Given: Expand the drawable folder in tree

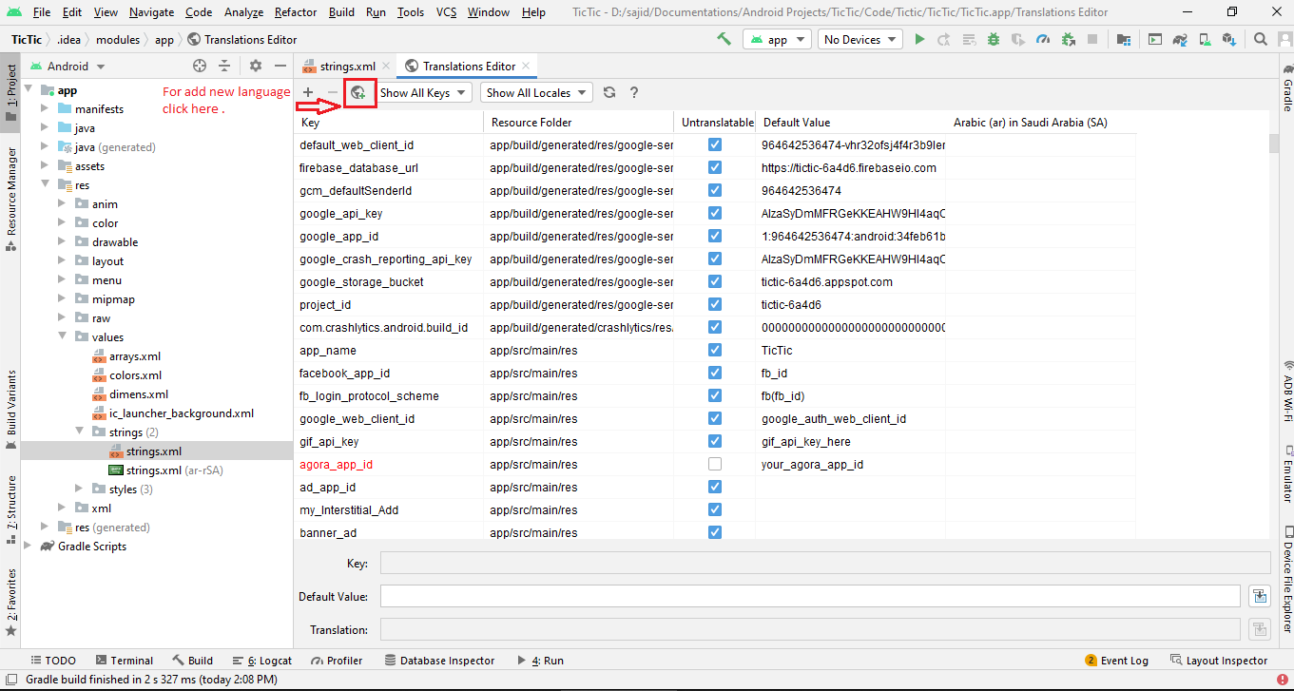Looking at the screenshot, I should 62,242.
